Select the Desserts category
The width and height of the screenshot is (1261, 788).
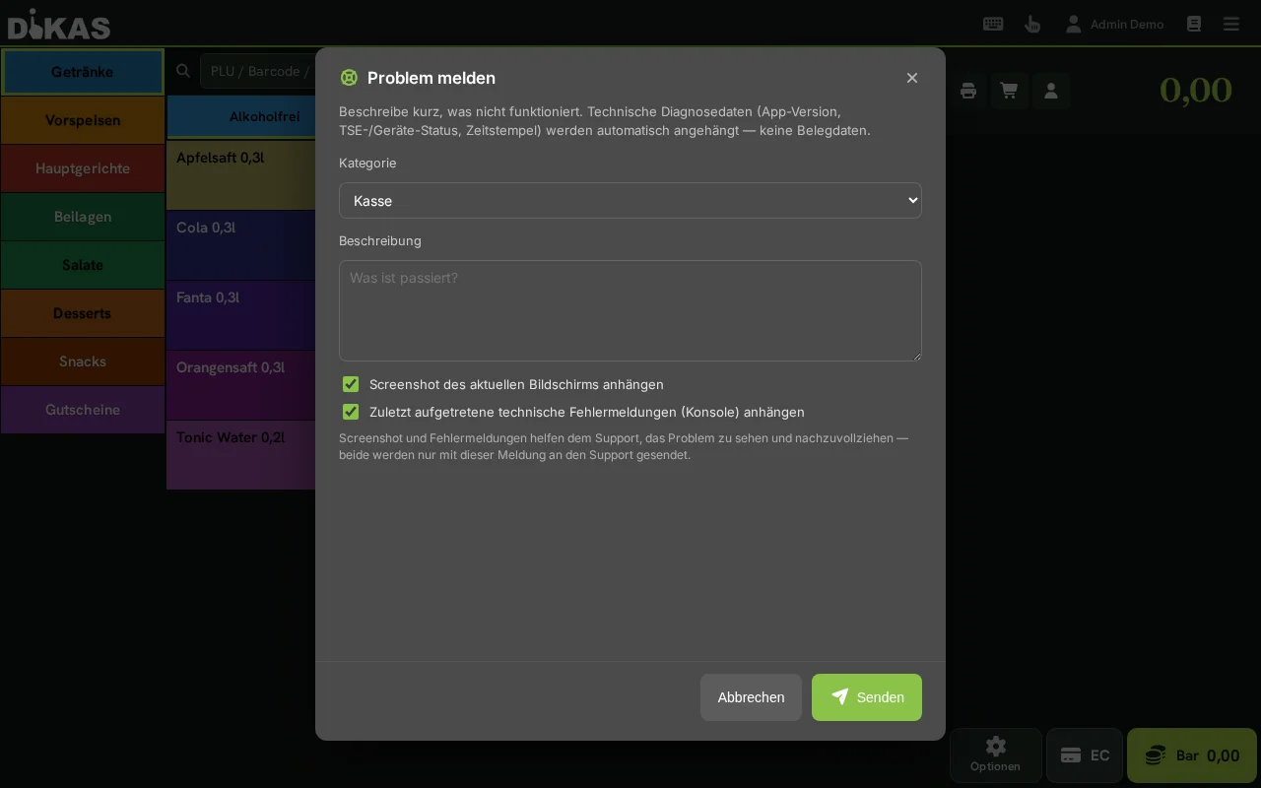[x=83, y=313]
